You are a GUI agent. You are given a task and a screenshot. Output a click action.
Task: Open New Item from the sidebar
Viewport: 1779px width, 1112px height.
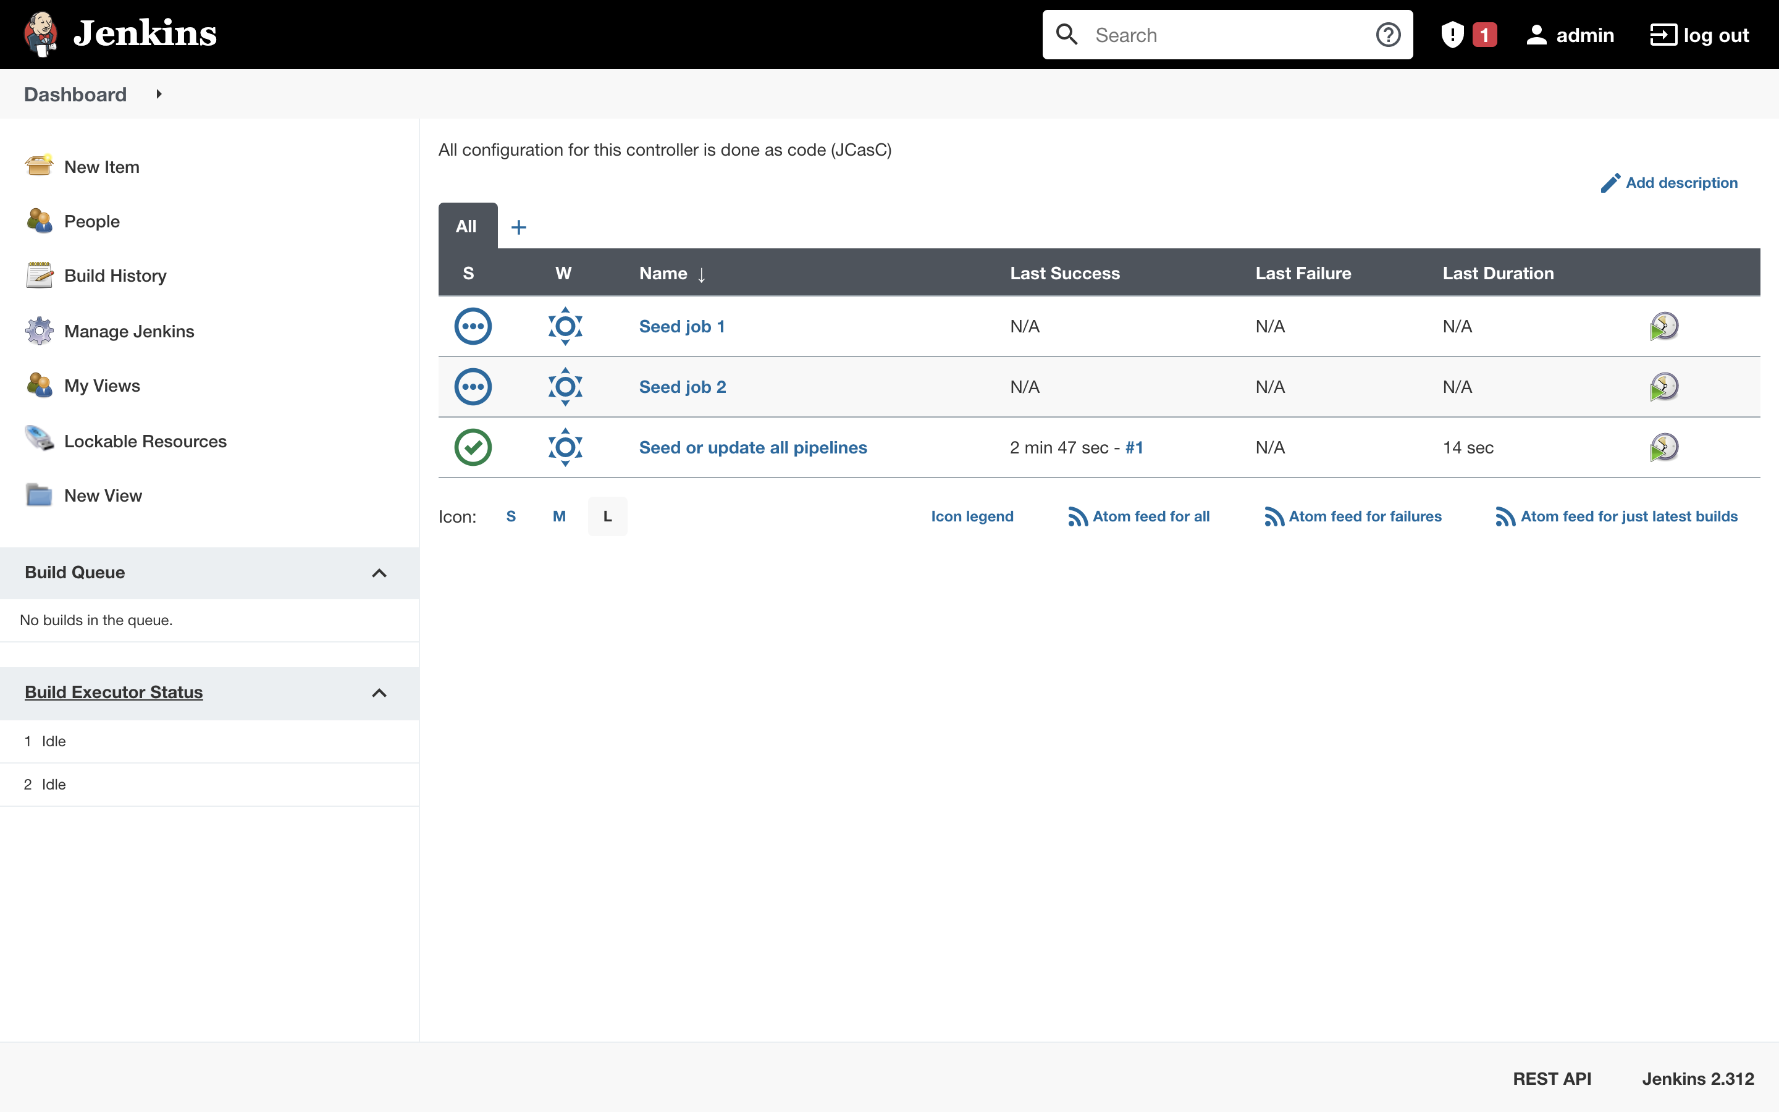point(101,167)
